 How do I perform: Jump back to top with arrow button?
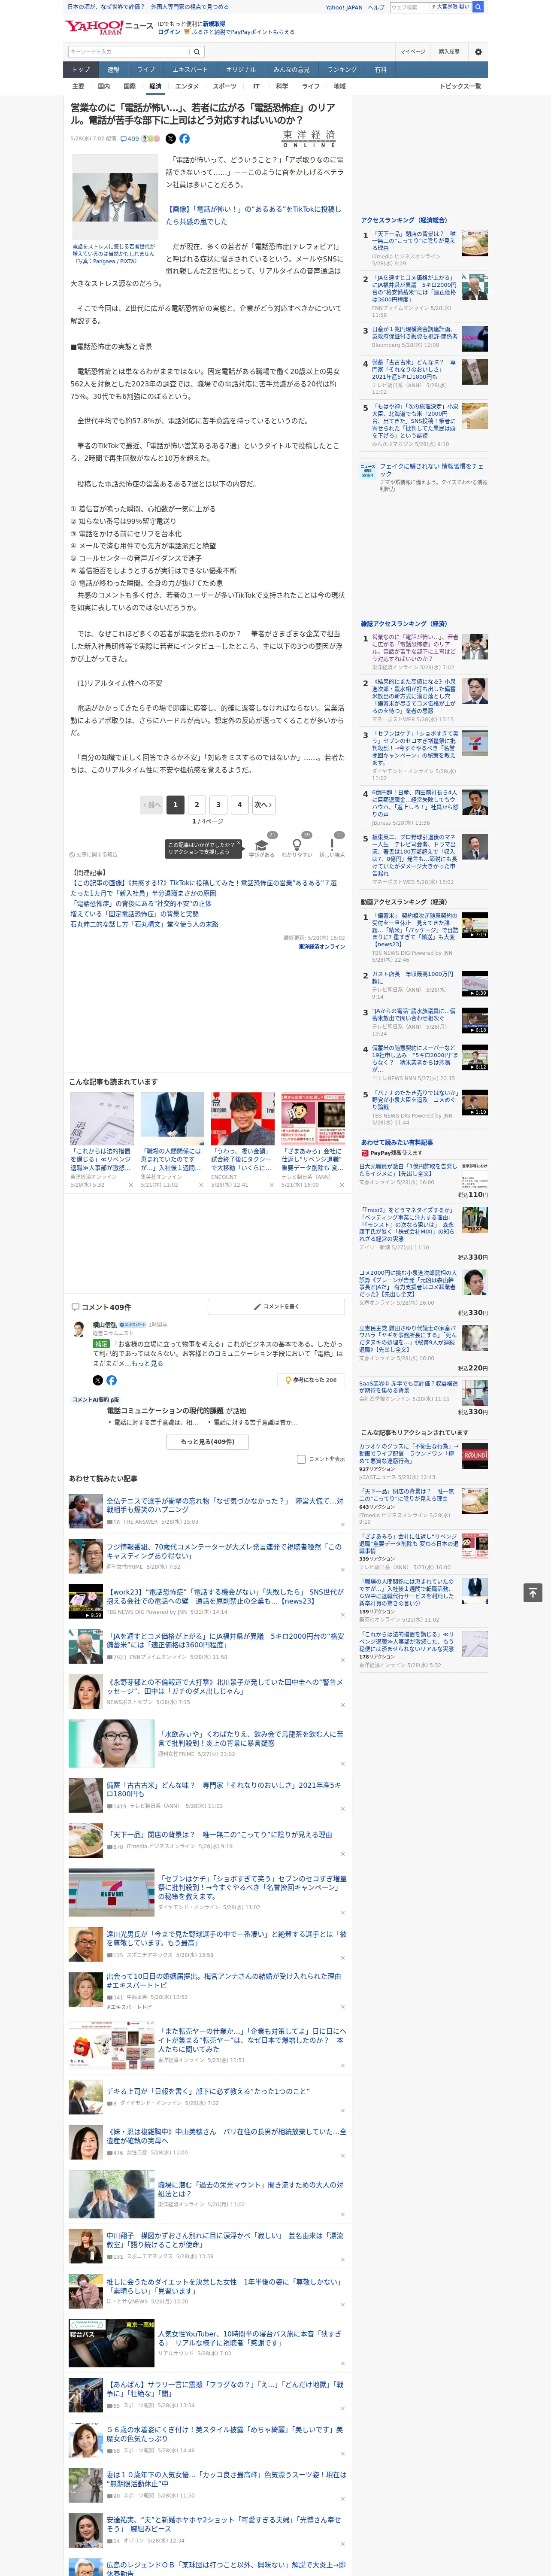(533, 1592)
